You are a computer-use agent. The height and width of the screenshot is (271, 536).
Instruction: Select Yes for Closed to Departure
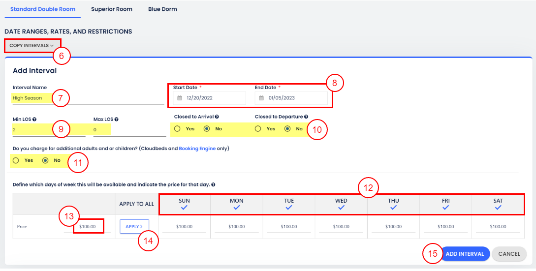(x=257, y=129)
